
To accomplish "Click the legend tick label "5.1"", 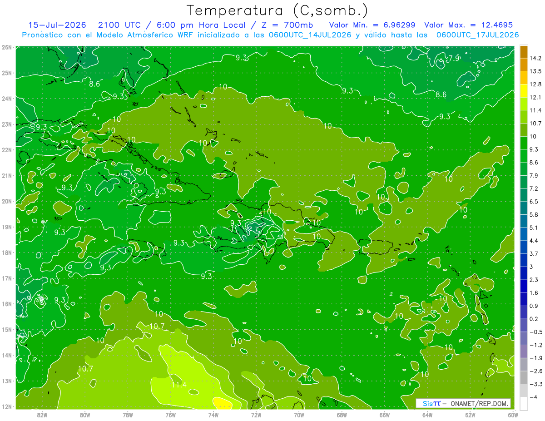I will point(534,228).
